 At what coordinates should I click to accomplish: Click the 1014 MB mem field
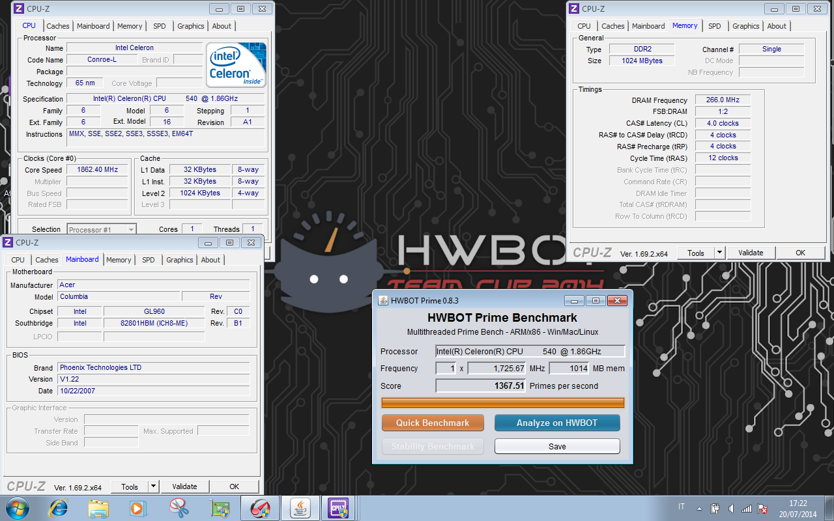569,369
